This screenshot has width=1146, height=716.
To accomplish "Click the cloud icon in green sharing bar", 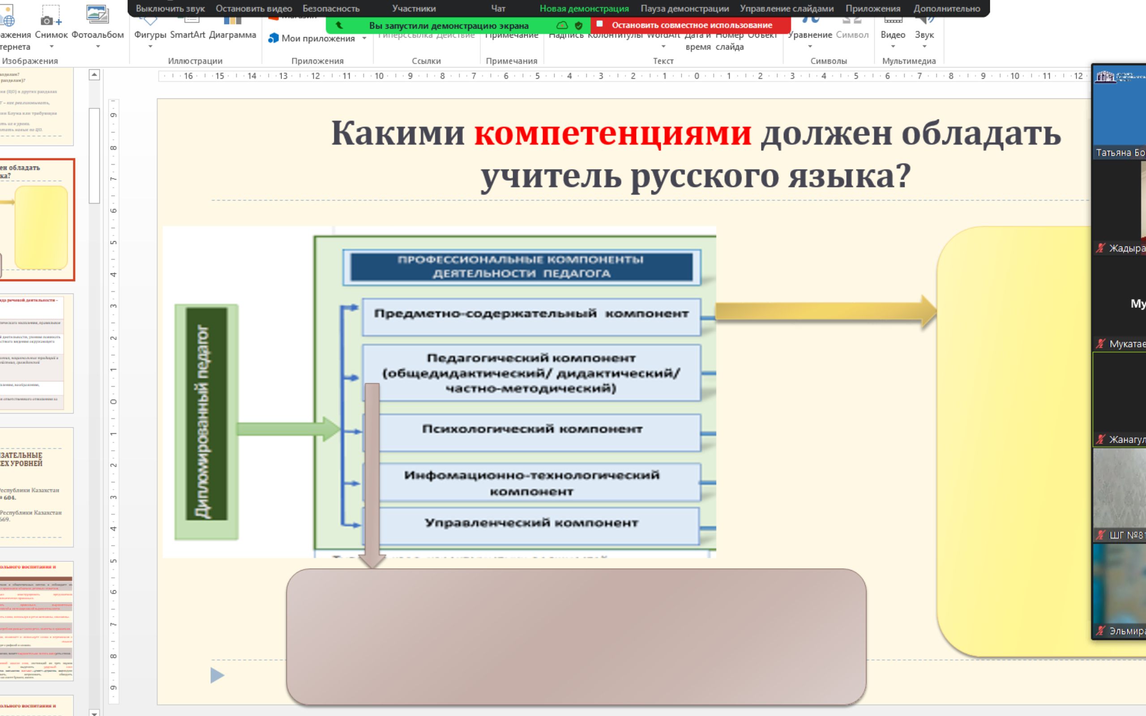I will 562,26.
